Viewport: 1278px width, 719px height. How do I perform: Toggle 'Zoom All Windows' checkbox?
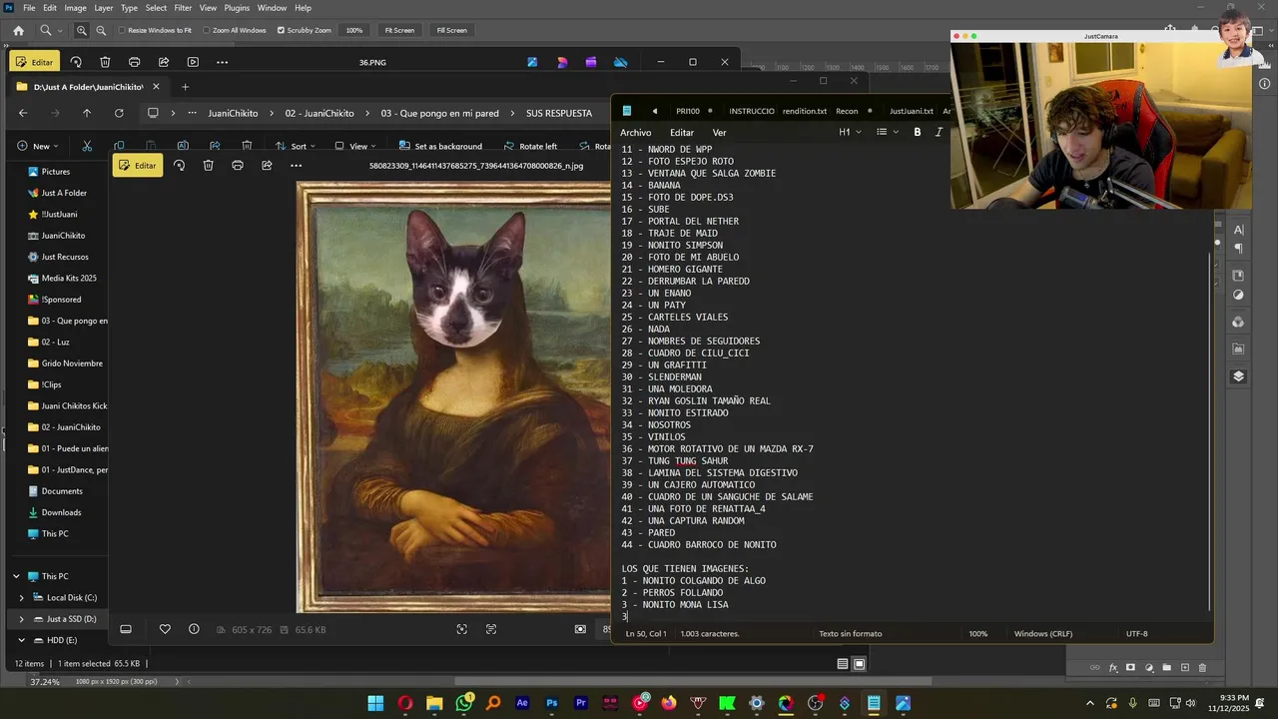click(x=207, y=31)
